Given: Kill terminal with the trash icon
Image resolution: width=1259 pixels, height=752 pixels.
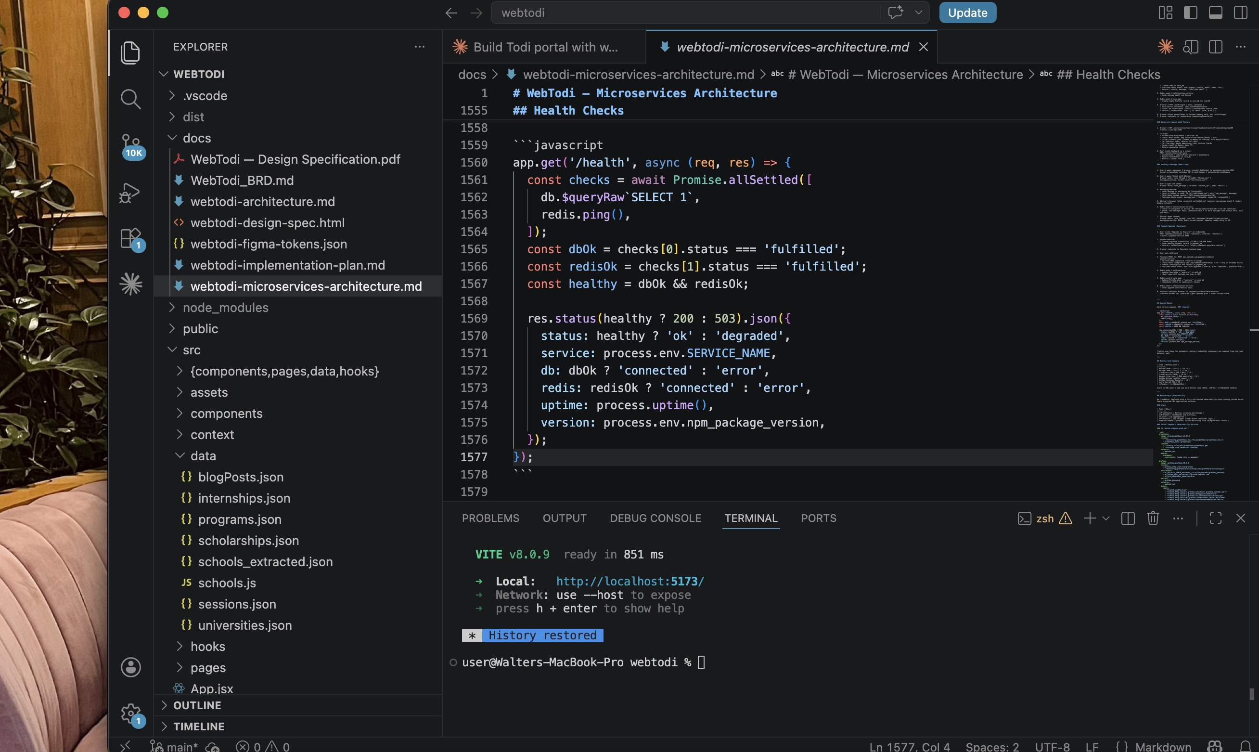Looking at the screenshot, I should pos(1153,518).
